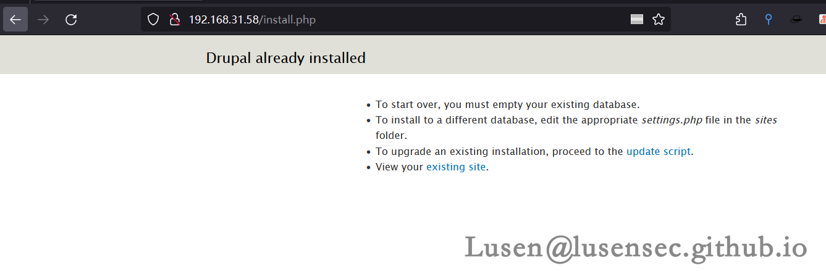
Task: Focus the address bar showing 192.168.31.58/install.php
Action: [371, 20]
